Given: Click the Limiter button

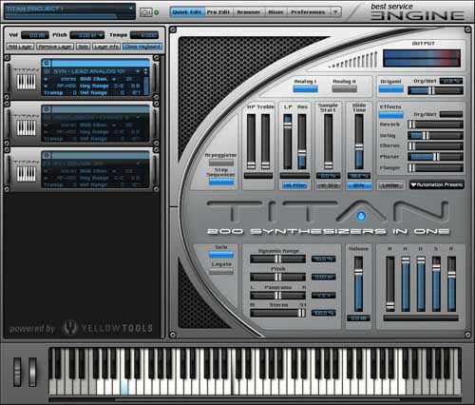Looking at the screenshot, I should (x=390, y=185).
